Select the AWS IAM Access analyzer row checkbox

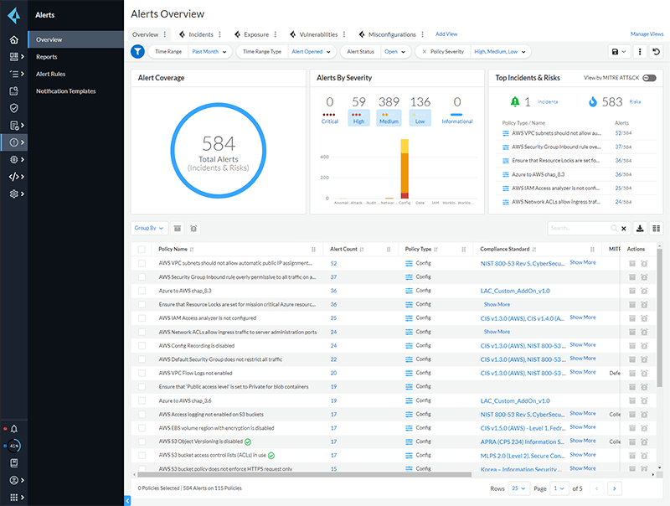tap(142, 318)
